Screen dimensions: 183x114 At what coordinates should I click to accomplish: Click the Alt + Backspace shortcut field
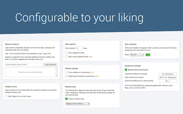(168, 74)
